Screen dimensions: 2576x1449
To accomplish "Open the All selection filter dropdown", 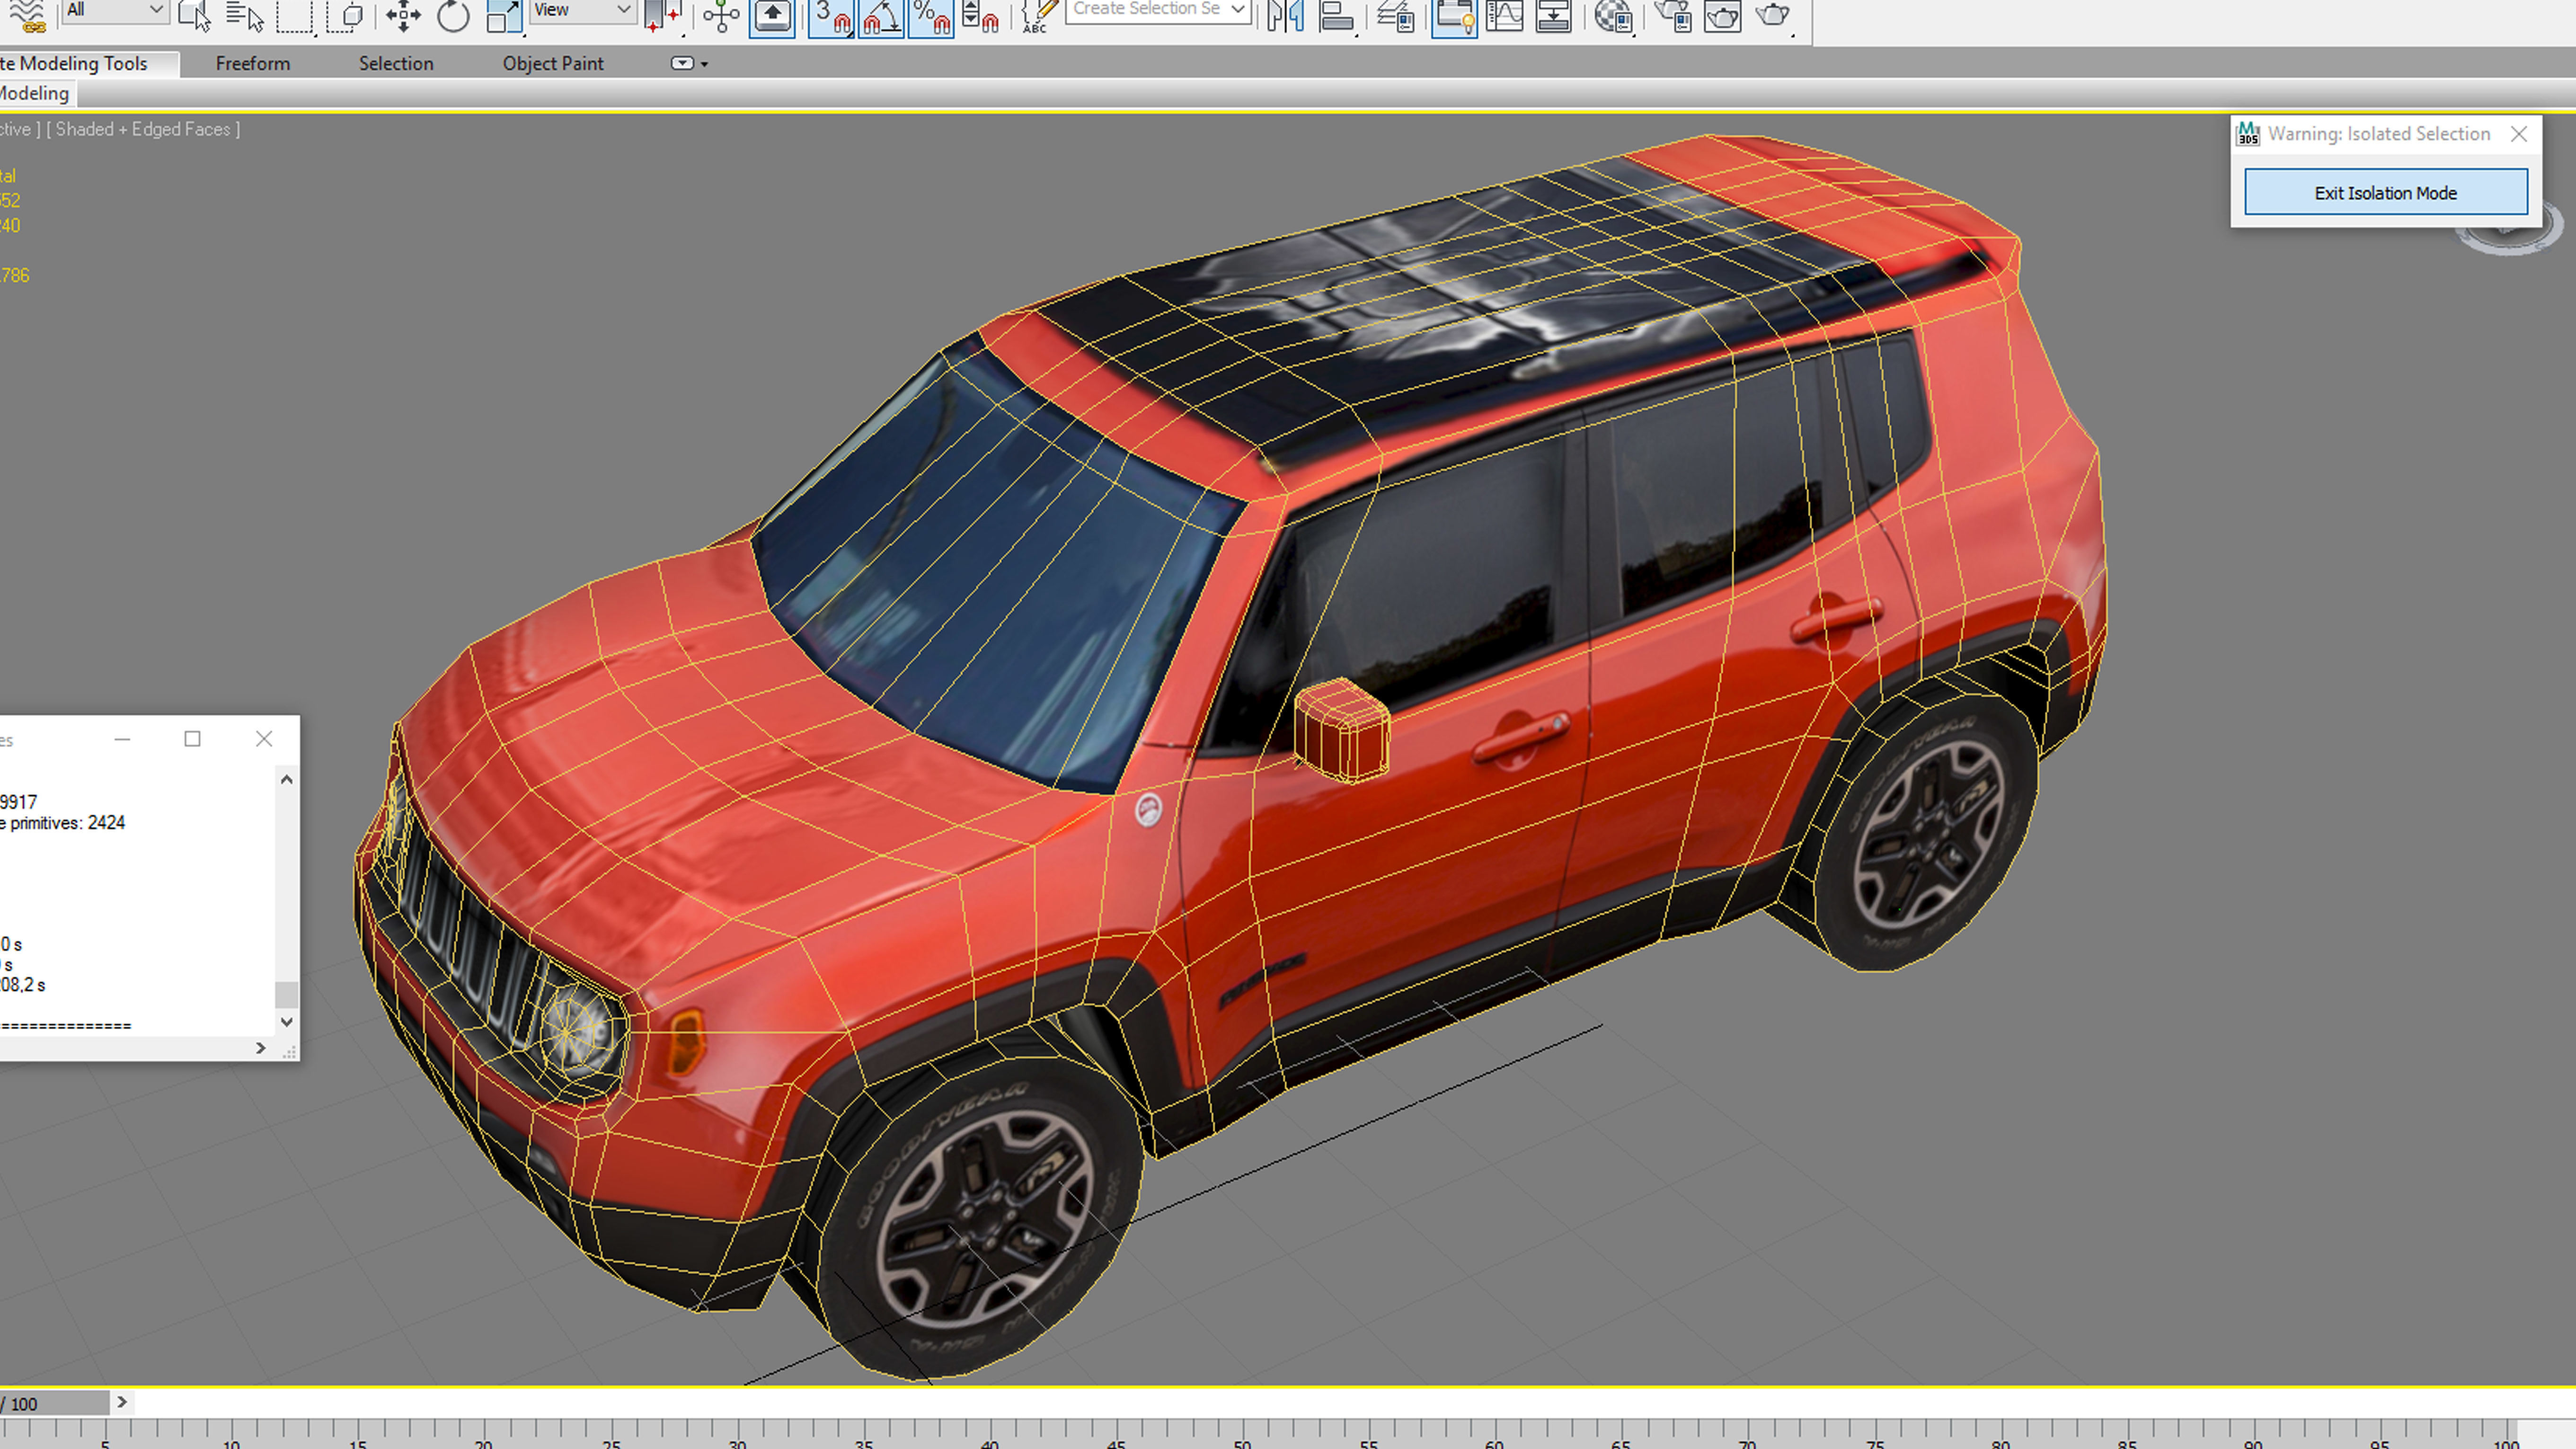I will coord(114,10).
